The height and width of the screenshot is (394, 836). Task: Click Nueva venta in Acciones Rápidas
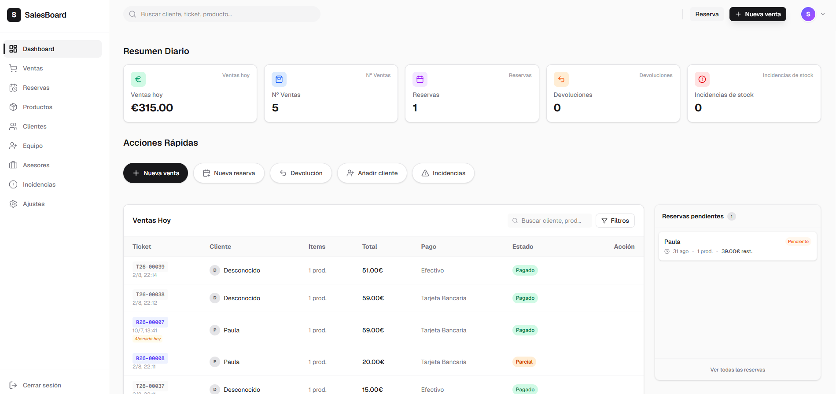coord(155,173)
